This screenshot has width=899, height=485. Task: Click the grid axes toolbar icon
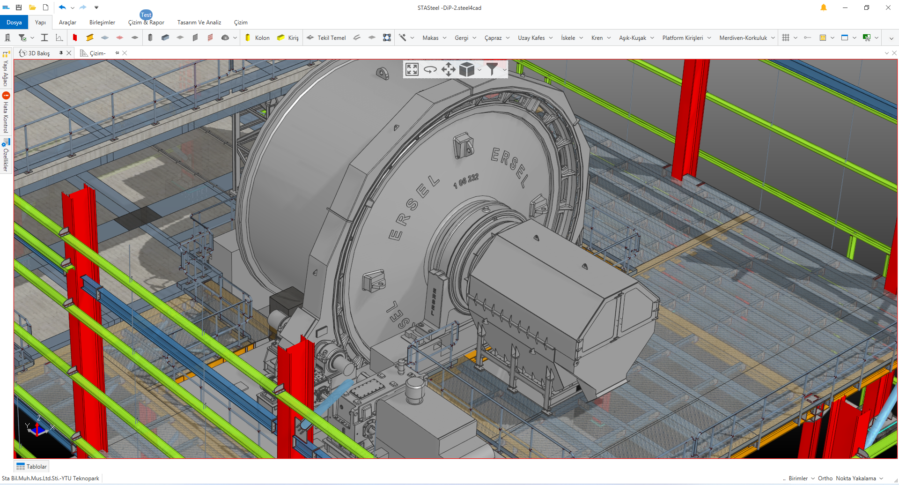pyautogui.click(x=786, y=38)
